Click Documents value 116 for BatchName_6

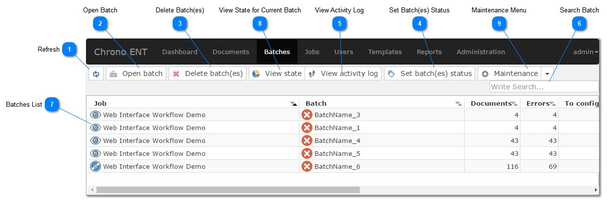pos(512,166)
